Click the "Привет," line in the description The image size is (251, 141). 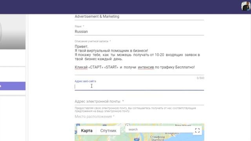tap(82, 47)
